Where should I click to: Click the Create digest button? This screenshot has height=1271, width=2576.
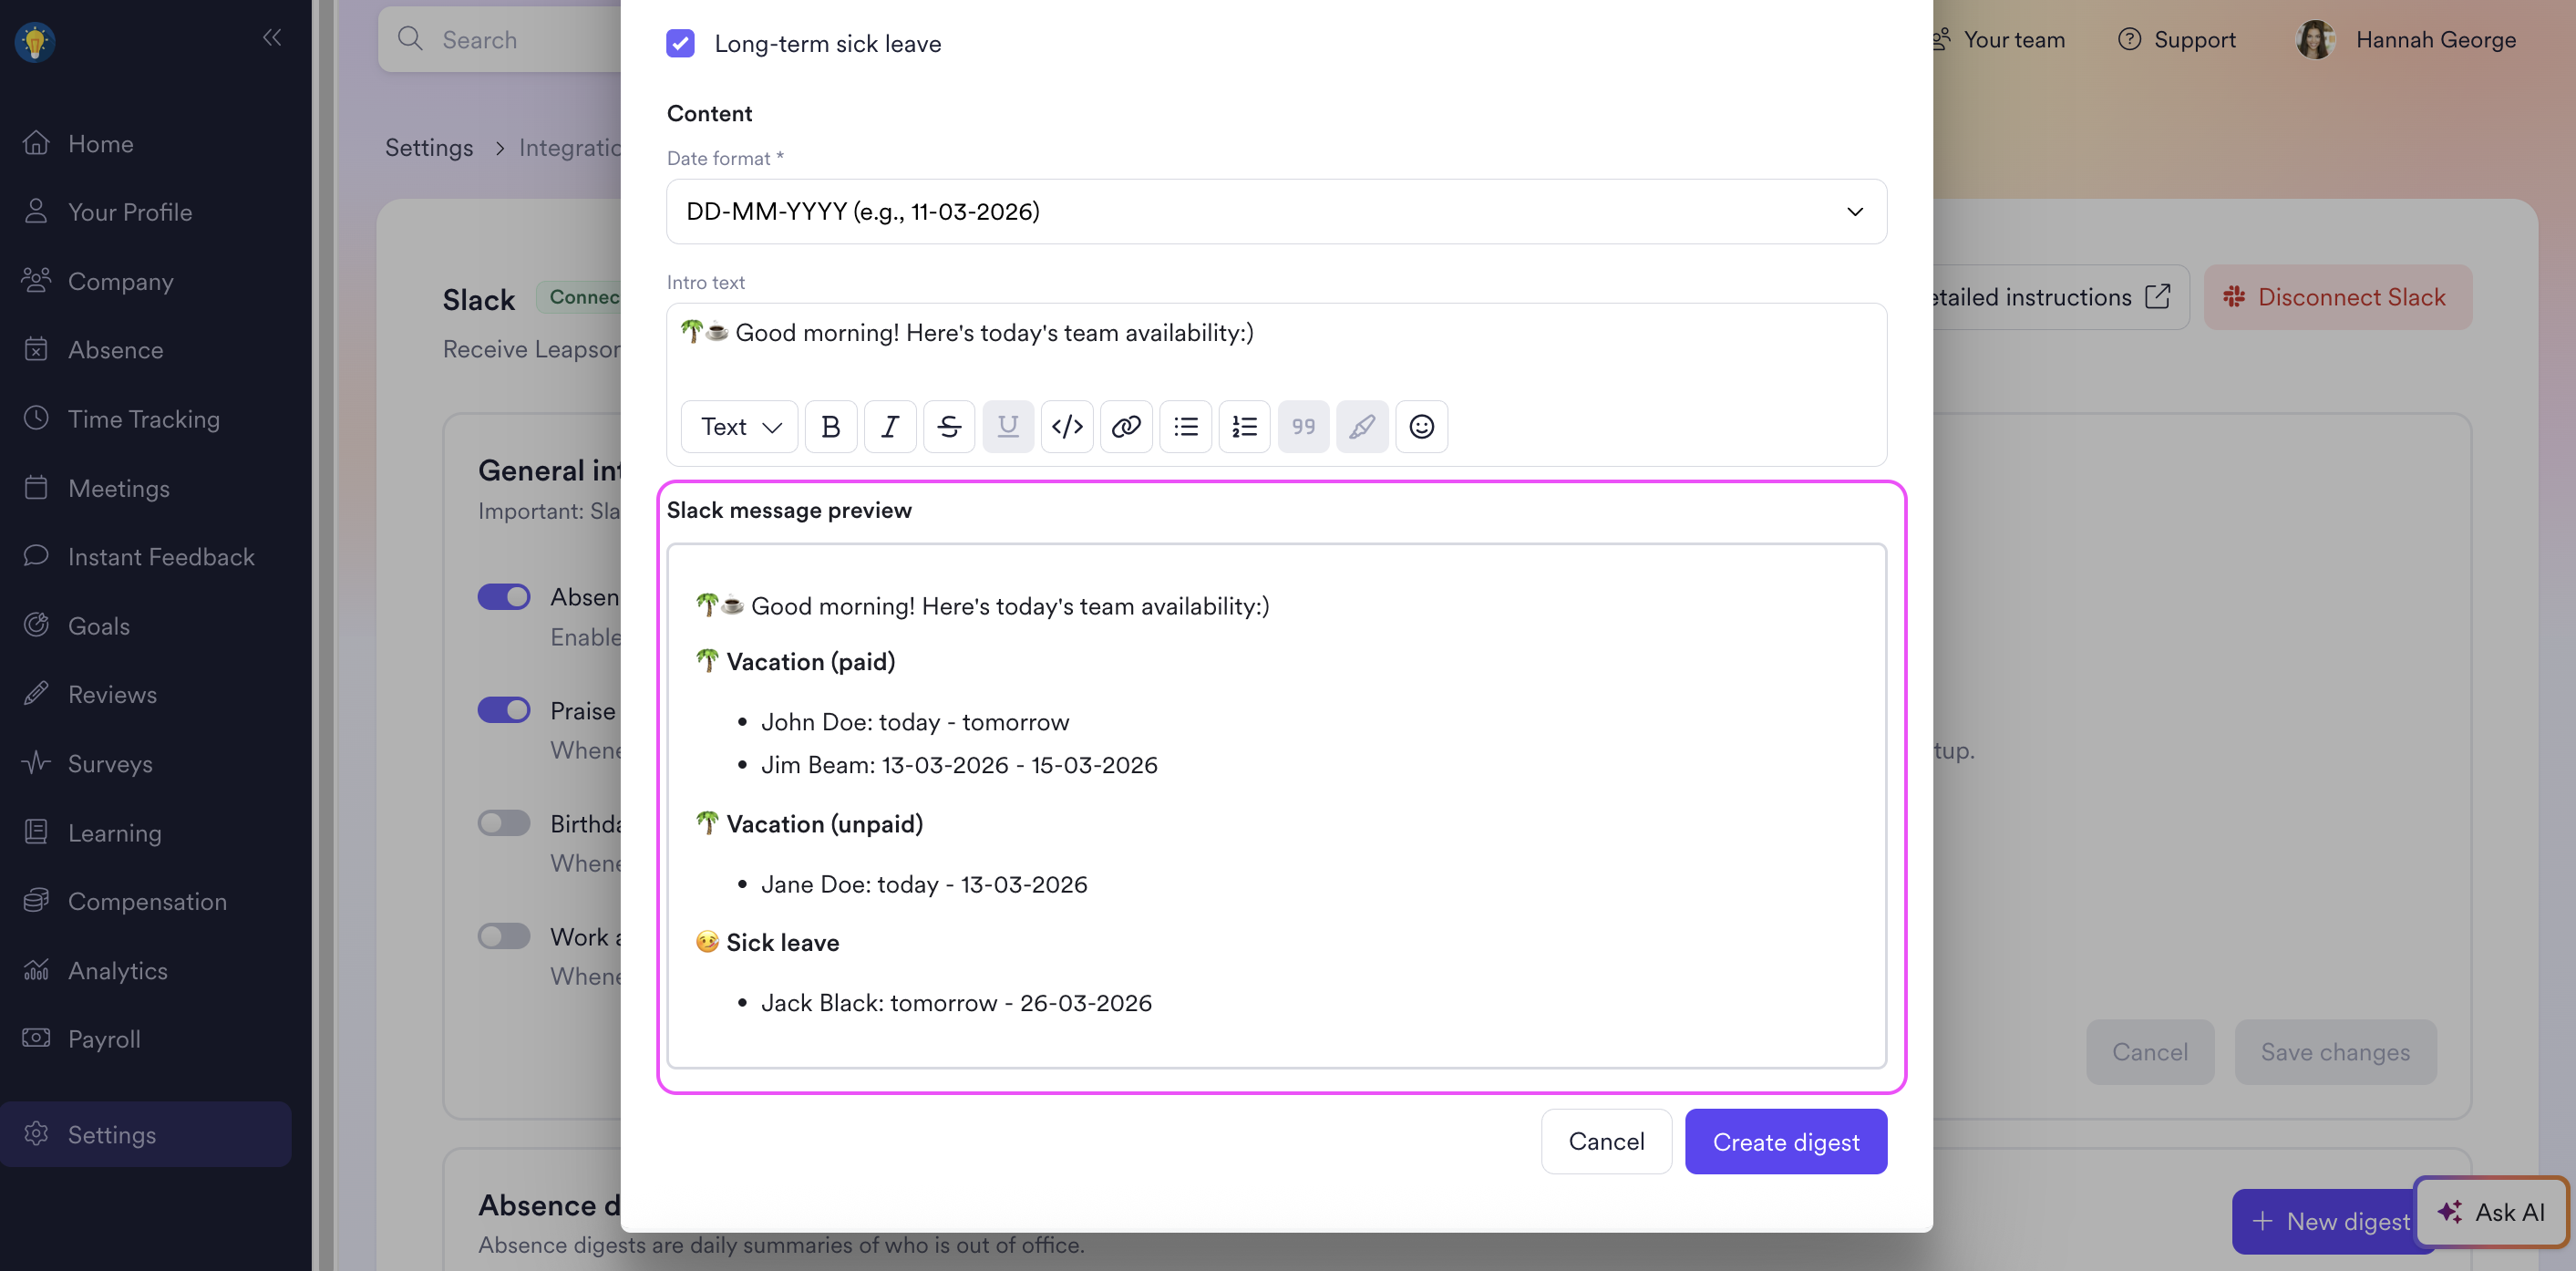point(1785,1142)
